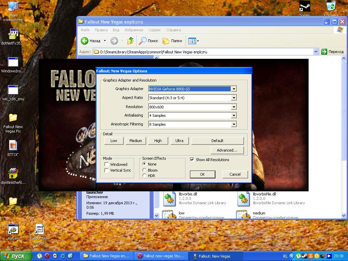Launch Internet Explorer from quick launch
Image resolution: width=348 pixels, height=261 pixels.
[x=63, y=256]
